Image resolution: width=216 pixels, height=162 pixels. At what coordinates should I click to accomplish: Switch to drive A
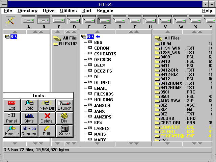click(x=29, y=21)
